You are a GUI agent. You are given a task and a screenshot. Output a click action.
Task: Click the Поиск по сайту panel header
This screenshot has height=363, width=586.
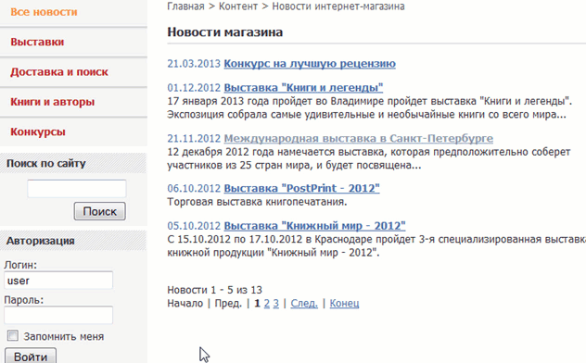pos(73,163)
